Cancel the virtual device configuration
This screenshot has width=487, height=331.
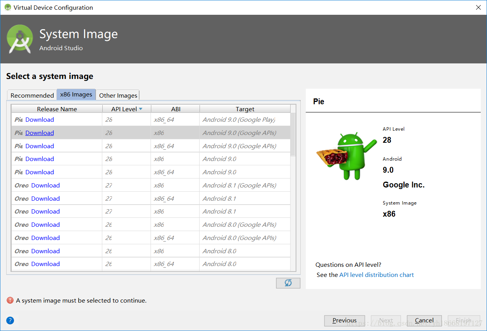pos(424,320)
